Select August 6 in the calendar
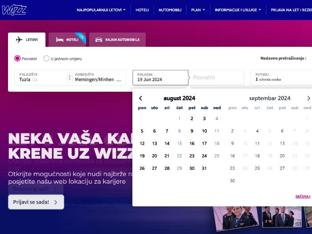 [154, 131]
